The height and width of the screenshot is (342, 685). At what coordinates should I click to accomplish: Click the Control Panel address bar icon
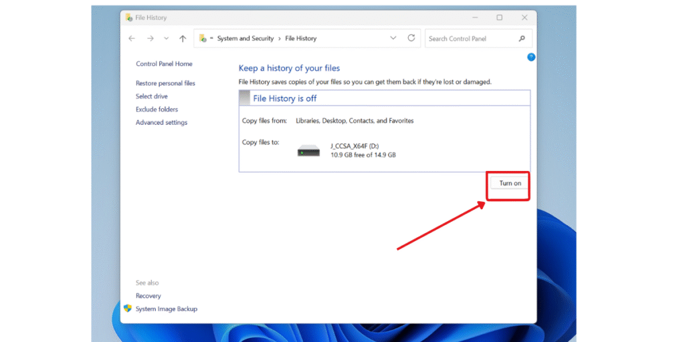click(203, 38)
